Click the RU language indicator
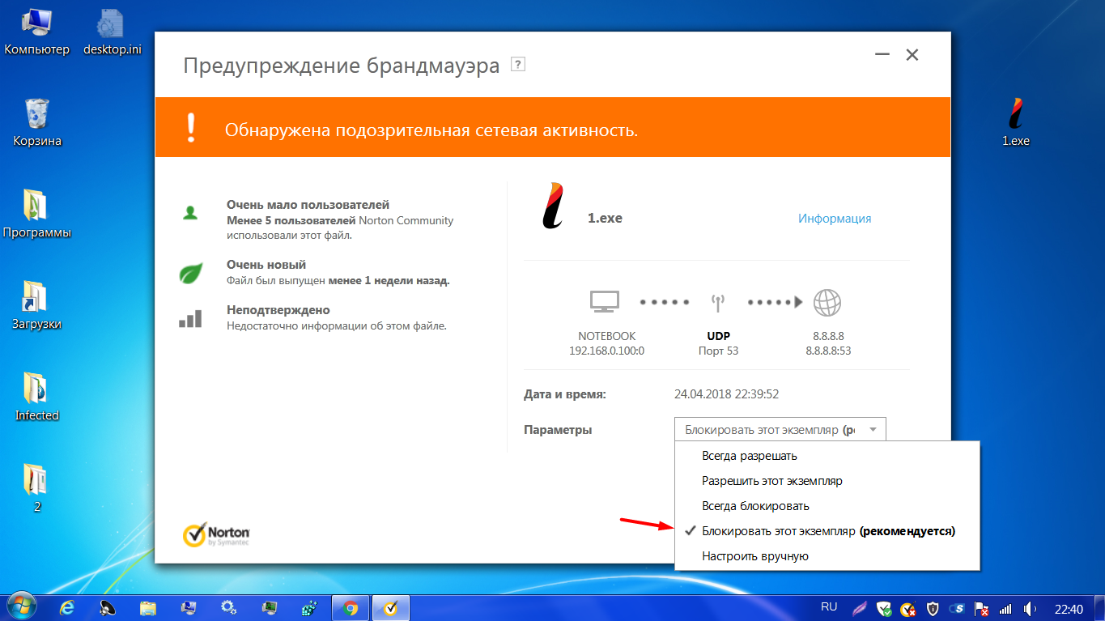The width and height of the screenshot is (1105, 621). (x=829, y=606)
